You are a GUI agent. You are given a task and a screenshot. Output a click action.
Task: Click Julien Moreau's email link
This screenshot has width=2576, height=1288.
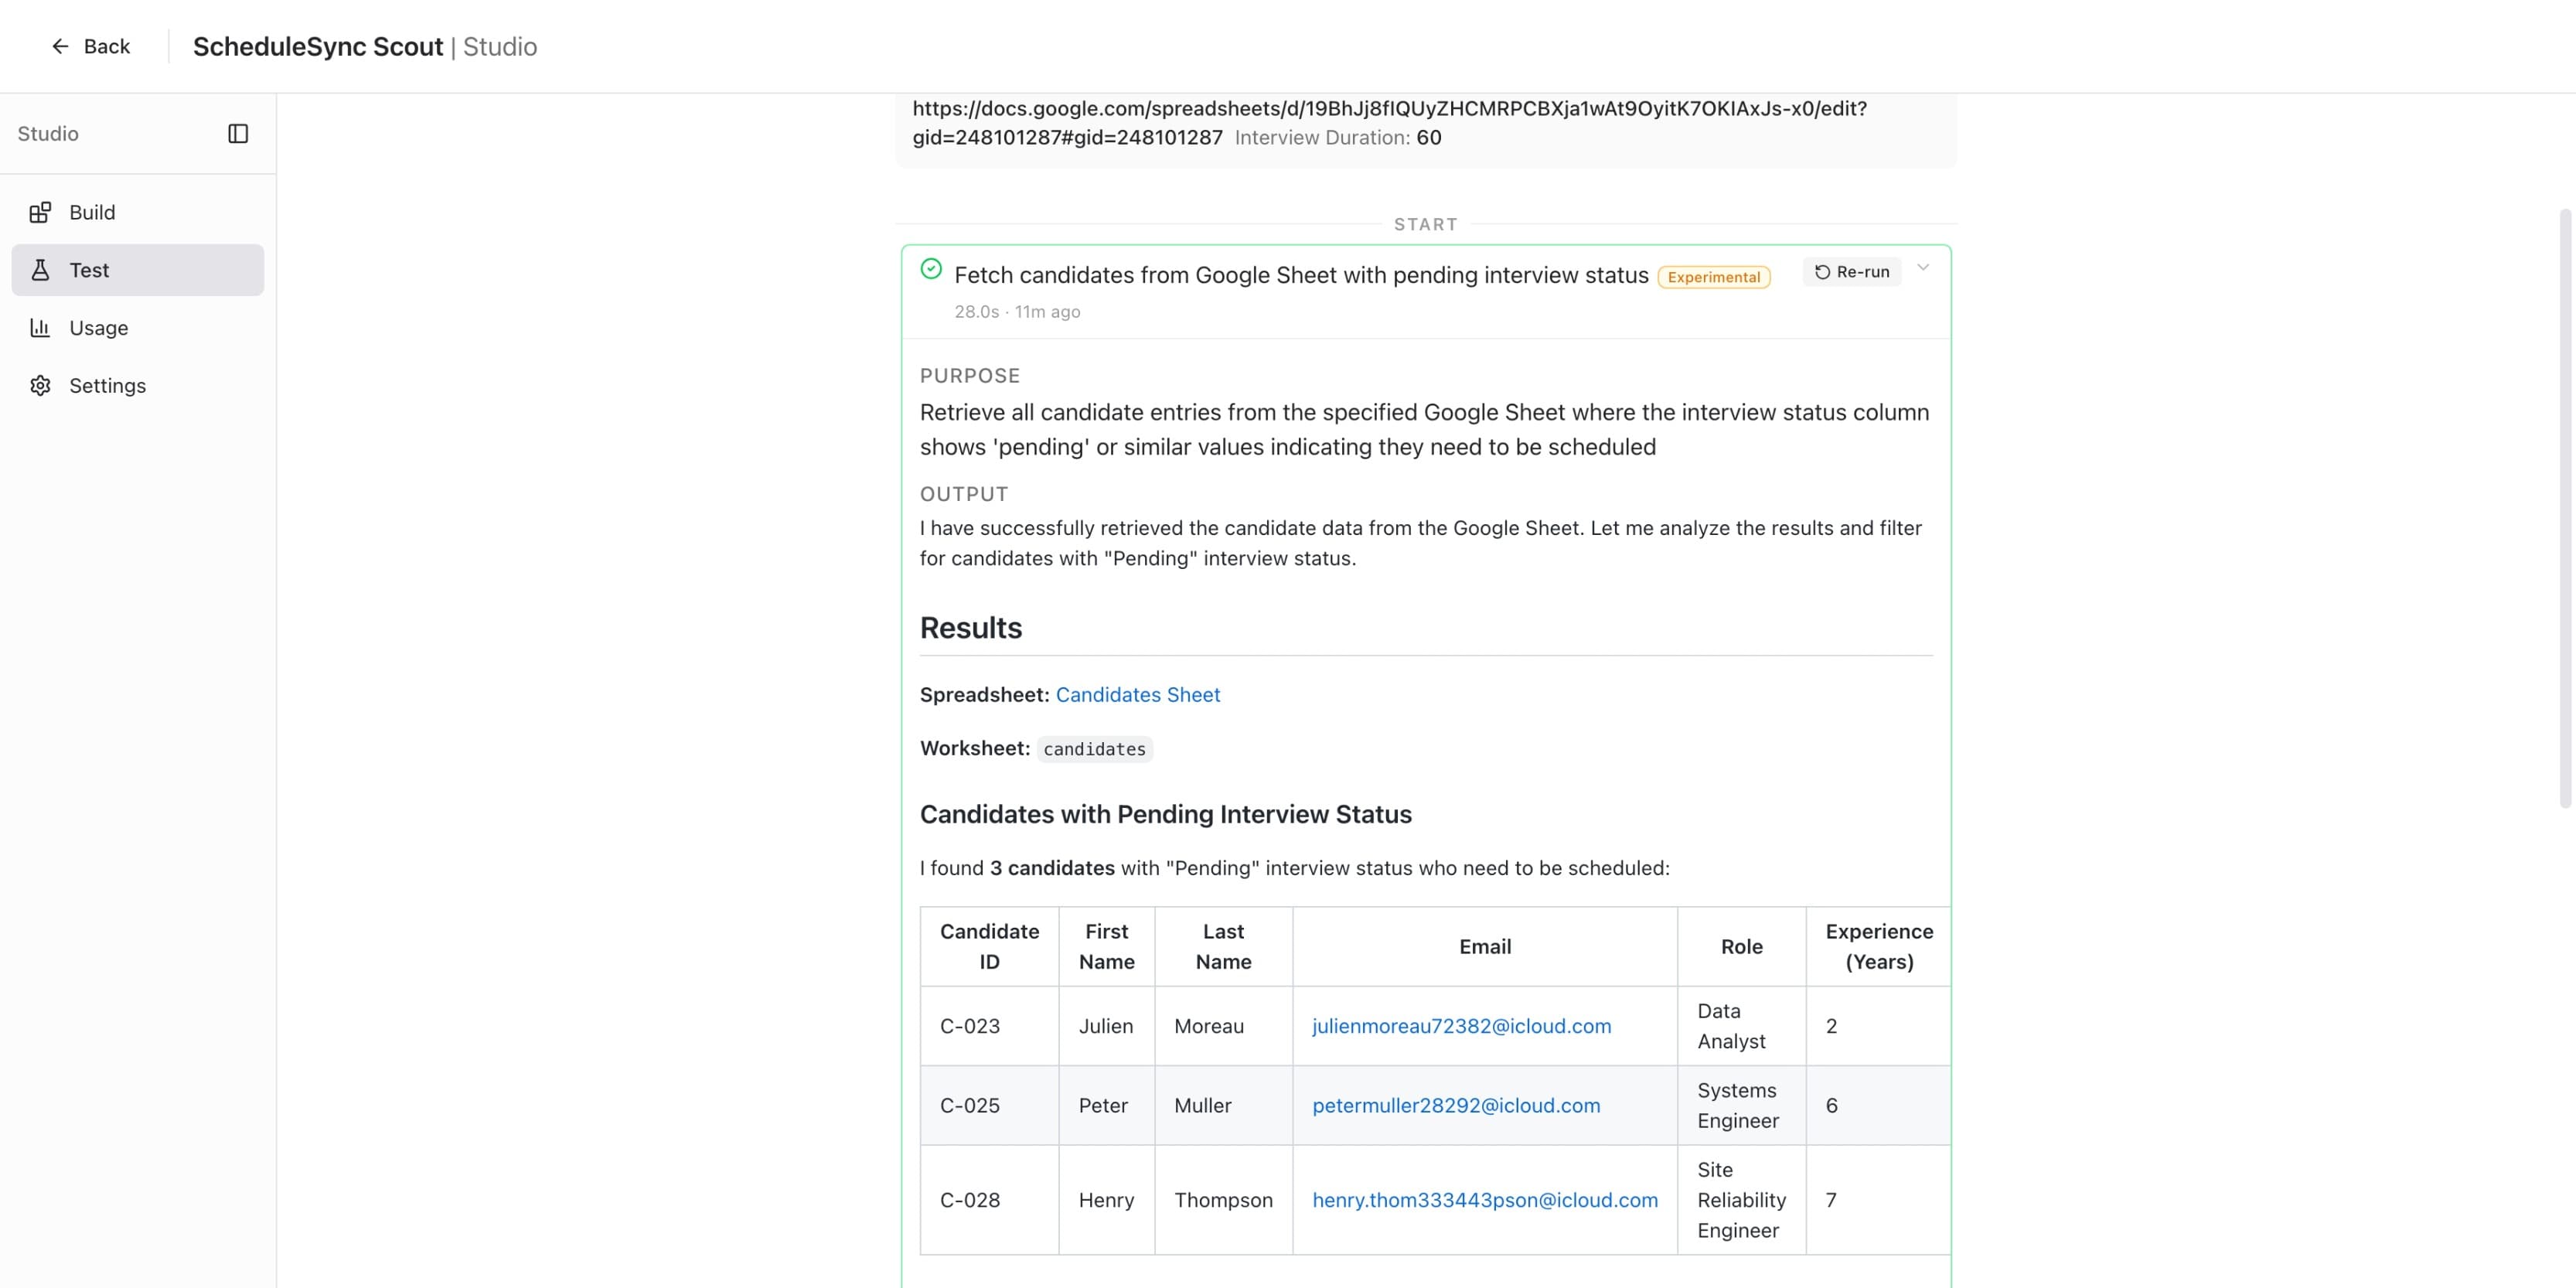pos(1461,1026)
